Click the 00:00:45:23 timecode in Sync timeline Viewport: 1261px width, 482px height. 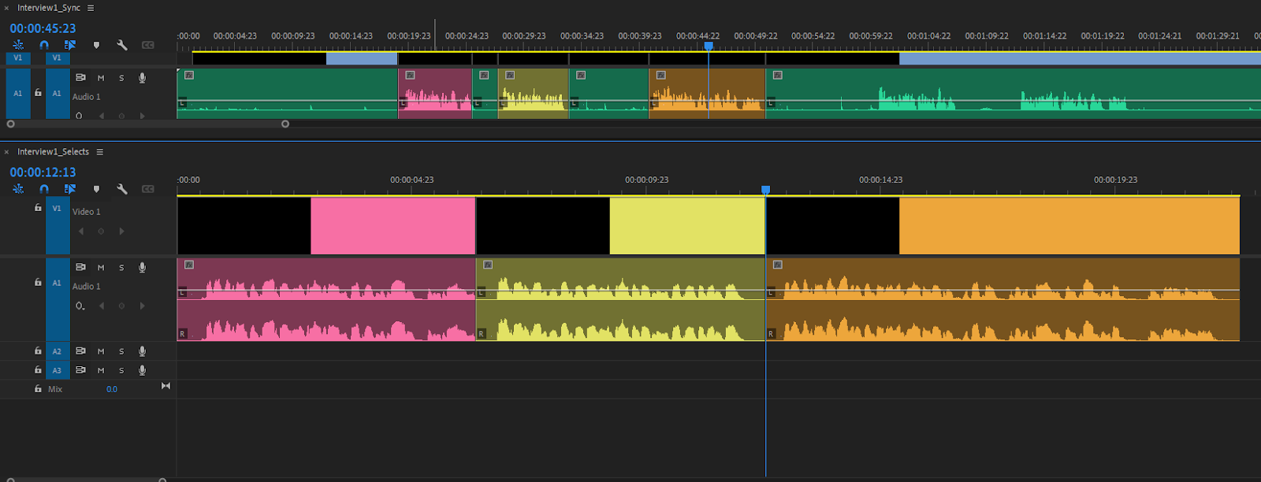pyautogui.click(x=43, y=28)
